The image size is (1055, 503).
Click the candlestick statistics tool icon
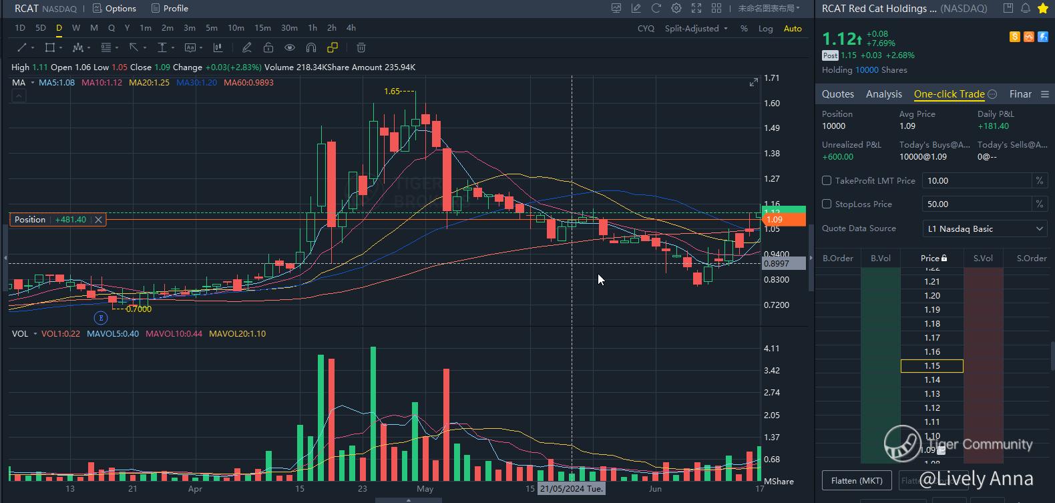[x=218, y=47]
